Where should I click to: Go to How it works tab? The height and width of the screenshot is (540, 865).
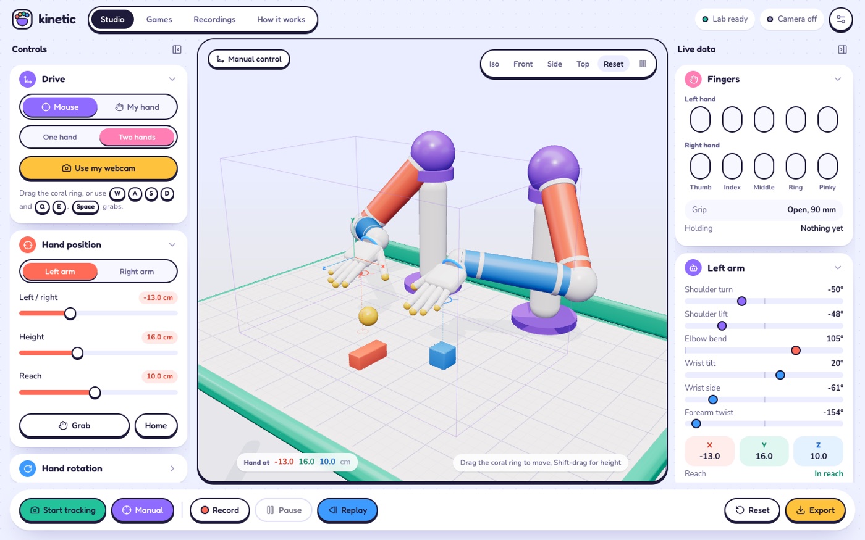[281, 19]
